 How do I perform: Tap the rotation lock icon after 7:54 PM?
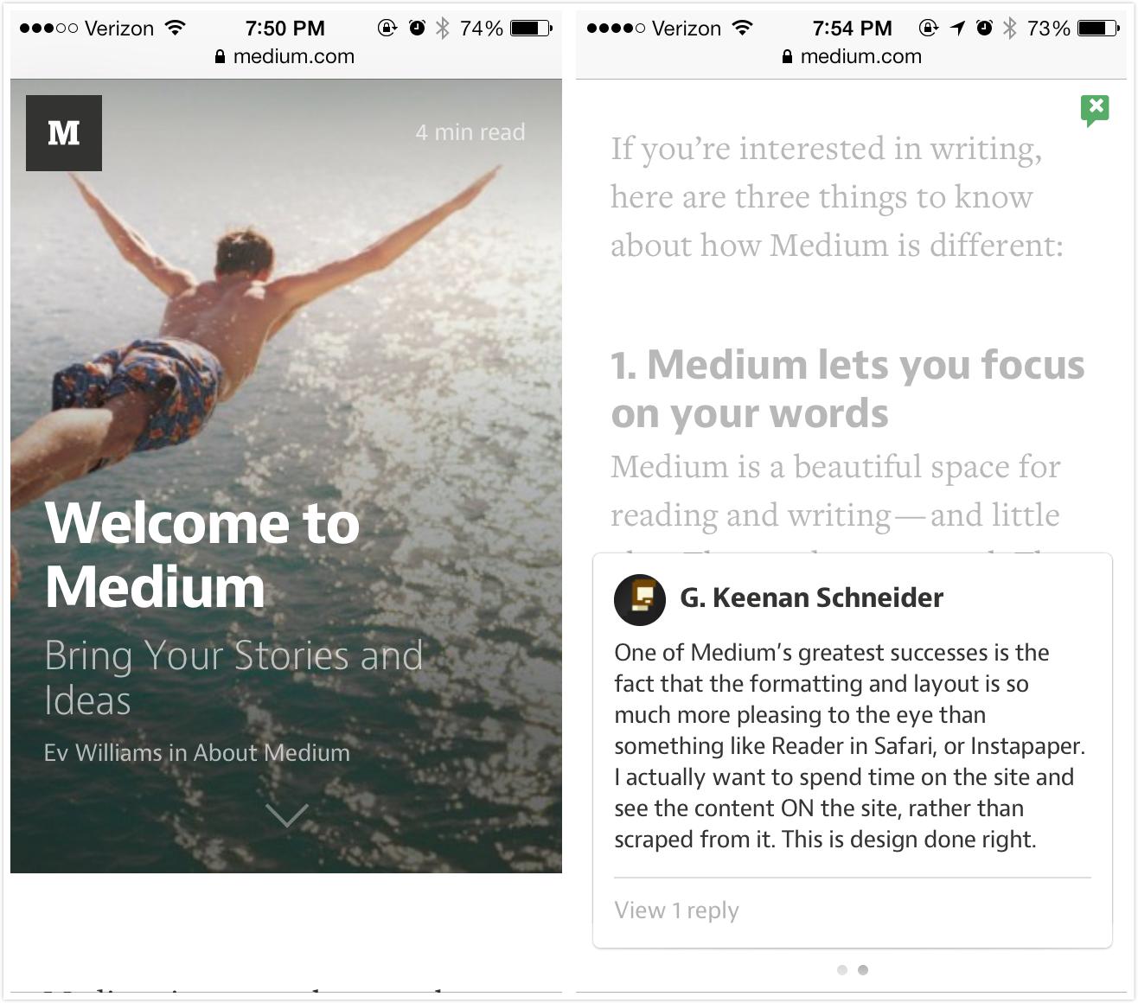point(929,28)
